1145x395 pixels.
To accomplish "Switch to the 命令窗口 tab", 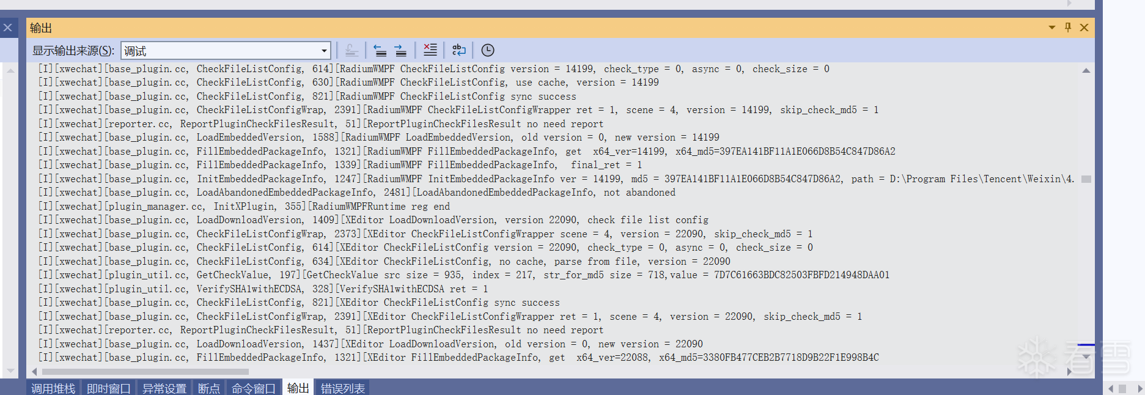I will [x=254, y=388].
